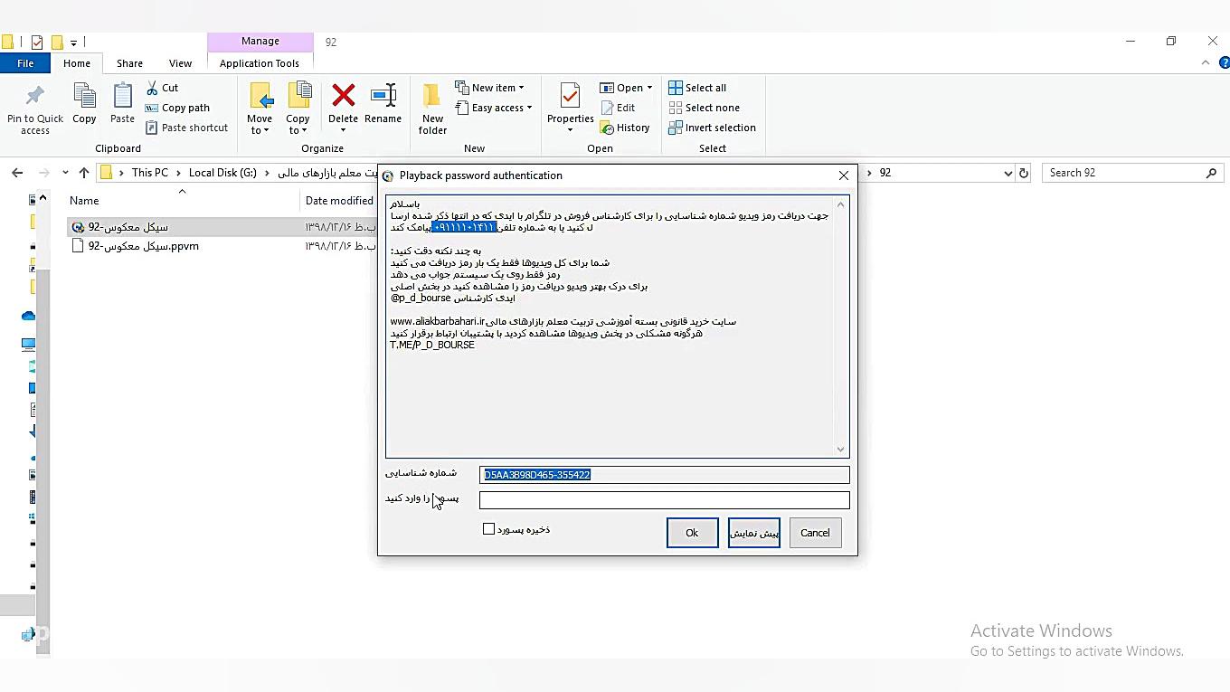Collapse the ribbon with the chevron
The width and height of the screenshot is (1230, 692).
coord(1206,62)
